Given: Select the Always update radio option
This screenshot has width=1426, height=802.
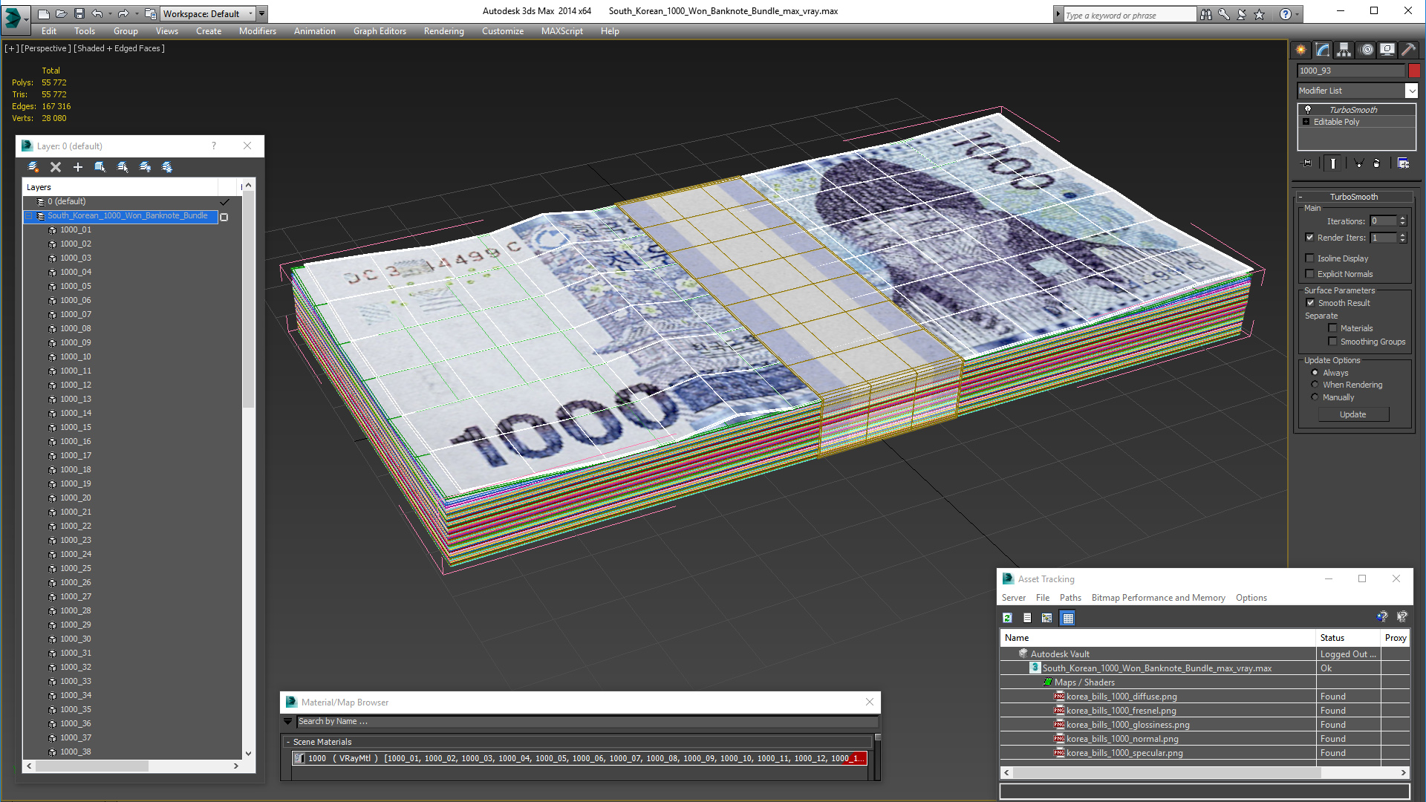Looking at the screenshot, I should [1315, 373].
